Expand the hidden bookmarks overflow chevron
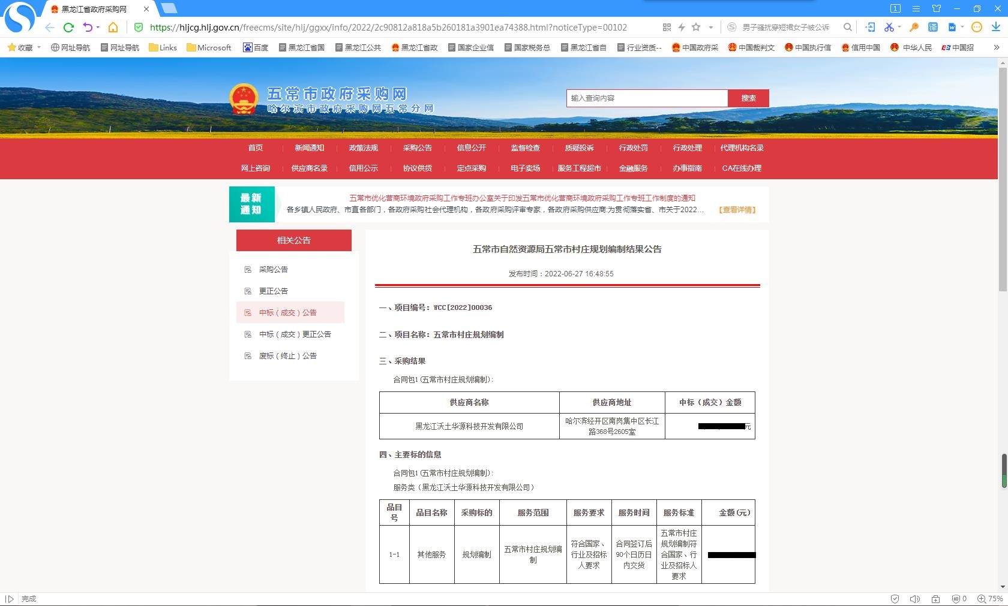This screenshot has height=606, width=1008. 997,47
